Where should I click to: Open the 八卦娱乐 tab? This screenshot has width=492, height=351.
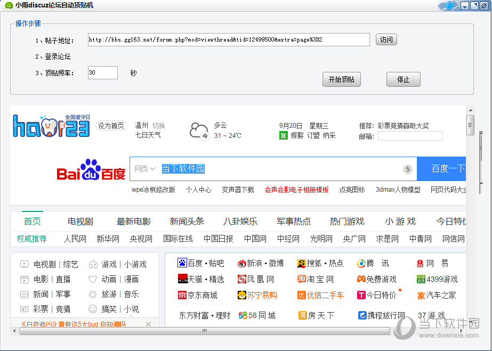240,222
